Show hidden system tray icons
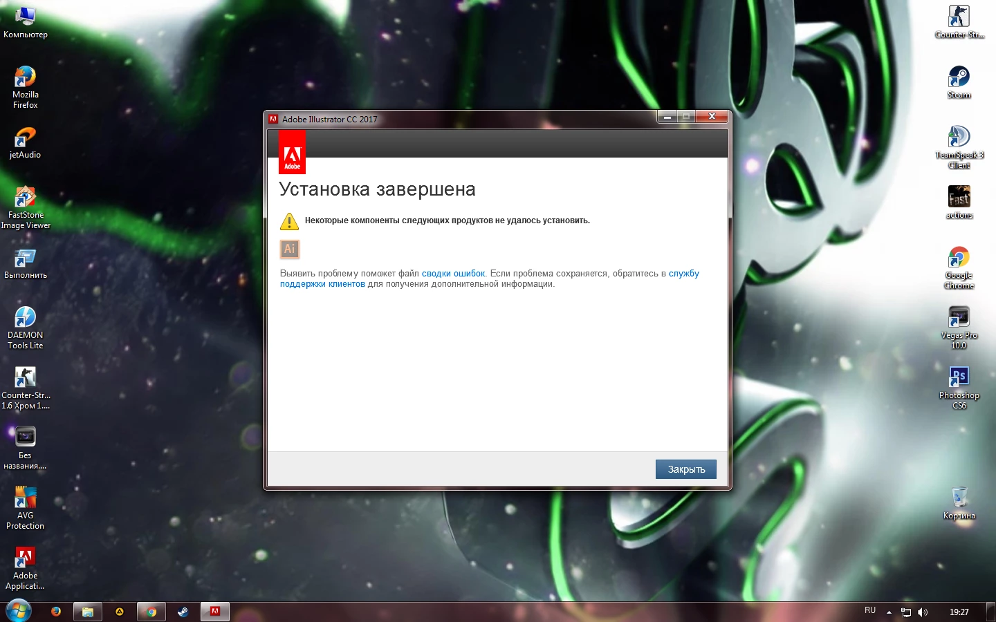Viewport: 996px width, 622px height. (889, 612)
